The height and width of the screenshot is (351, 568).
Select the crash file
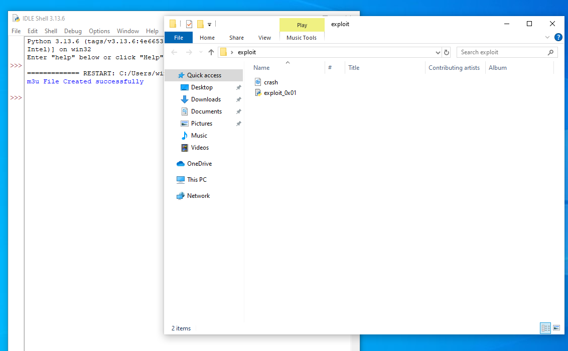270,82
